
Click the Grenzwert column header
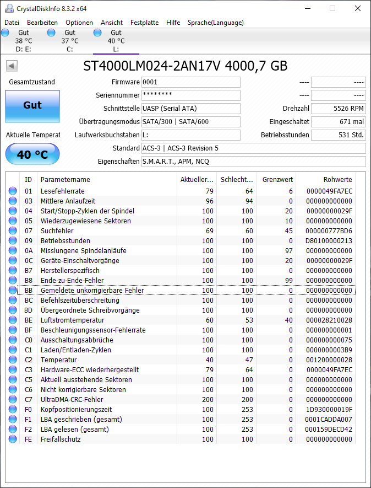(276, 180)
